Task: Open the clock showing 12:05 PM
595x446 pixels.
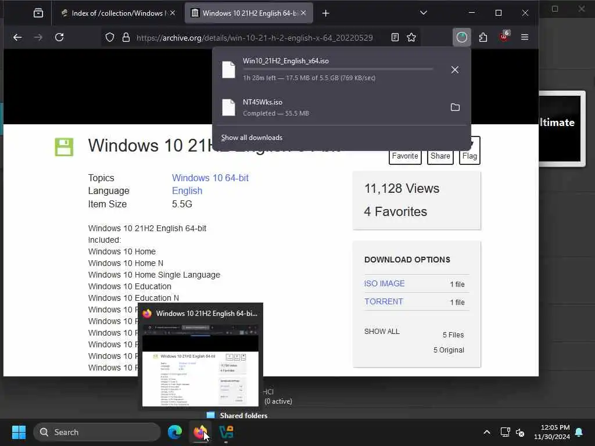Action: click(552, 432)
